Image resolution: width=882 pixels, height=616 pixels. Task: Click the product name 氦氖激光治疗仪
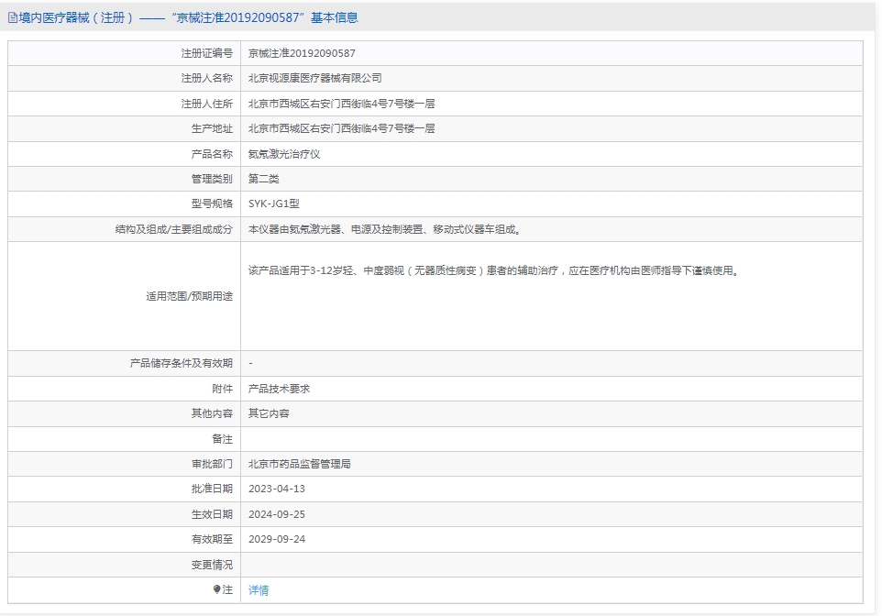pos(284,154)
